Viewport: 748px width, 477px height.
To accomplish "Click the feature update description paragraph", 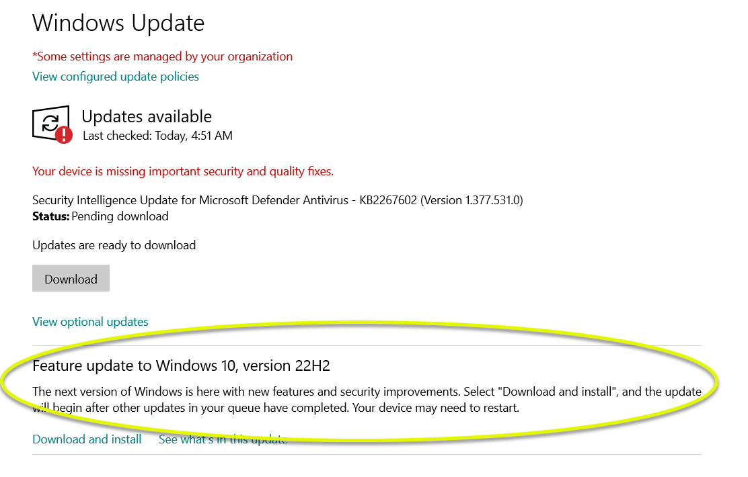I will click(x=367, y=400).
